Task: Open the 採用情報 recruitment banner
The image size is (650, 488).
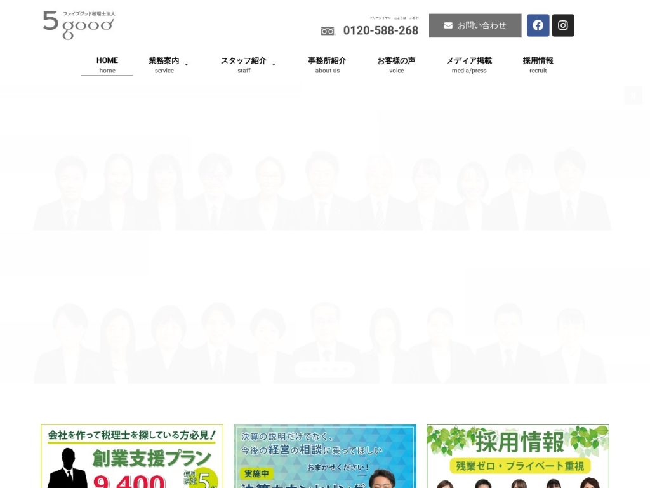Action: click(x=518, y=456)
